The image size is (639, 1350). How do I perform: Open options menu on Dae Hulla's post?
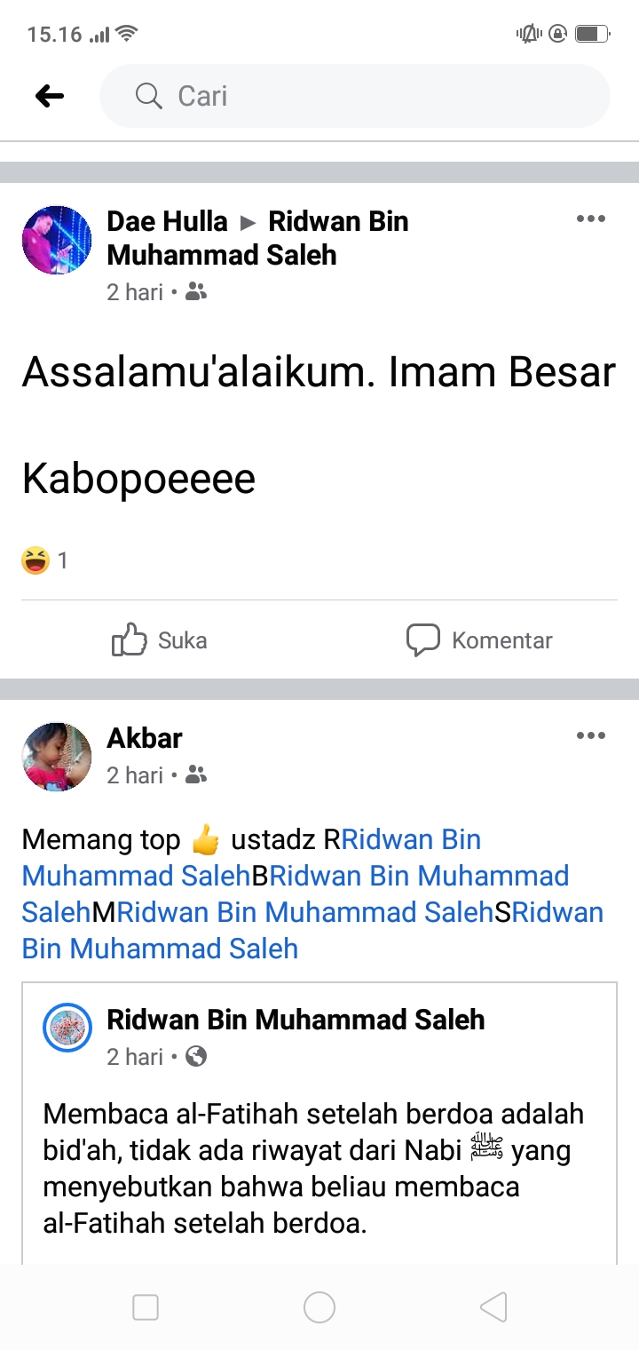tap(591, 218)
